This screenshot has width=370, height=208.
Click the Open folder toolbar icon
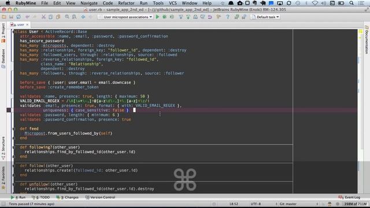click(4, 17)
